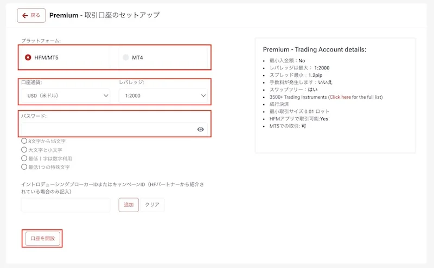Open the レバレッジ leverage dropdown

(164, 96)
